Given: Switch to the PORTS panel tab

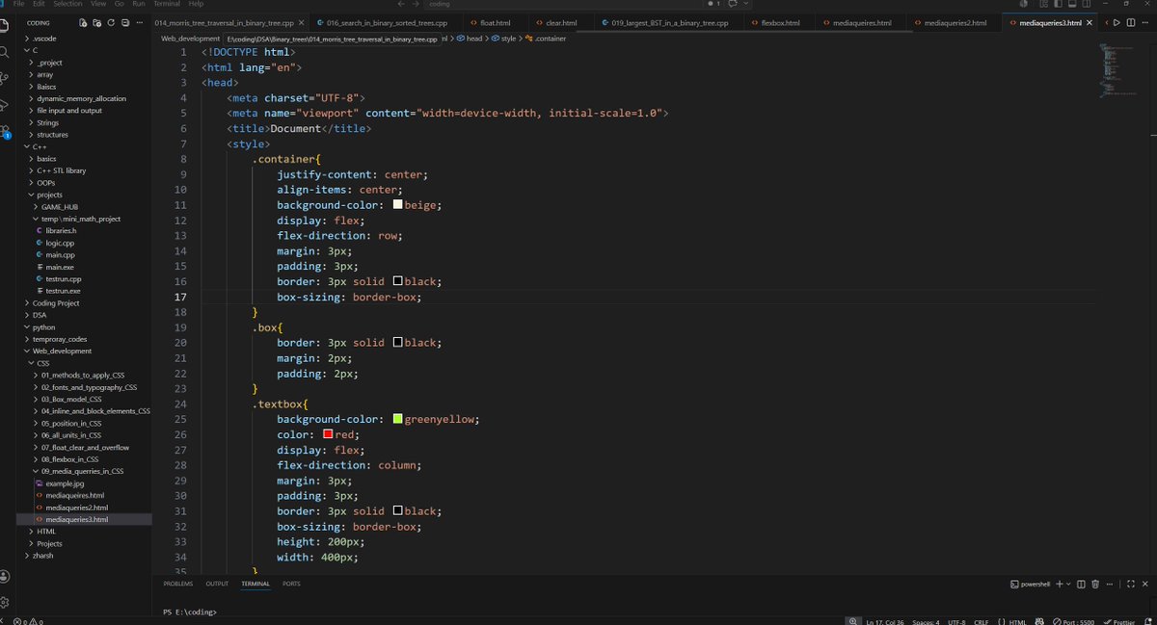Looking at the screenshot, I should coord(291,584).
